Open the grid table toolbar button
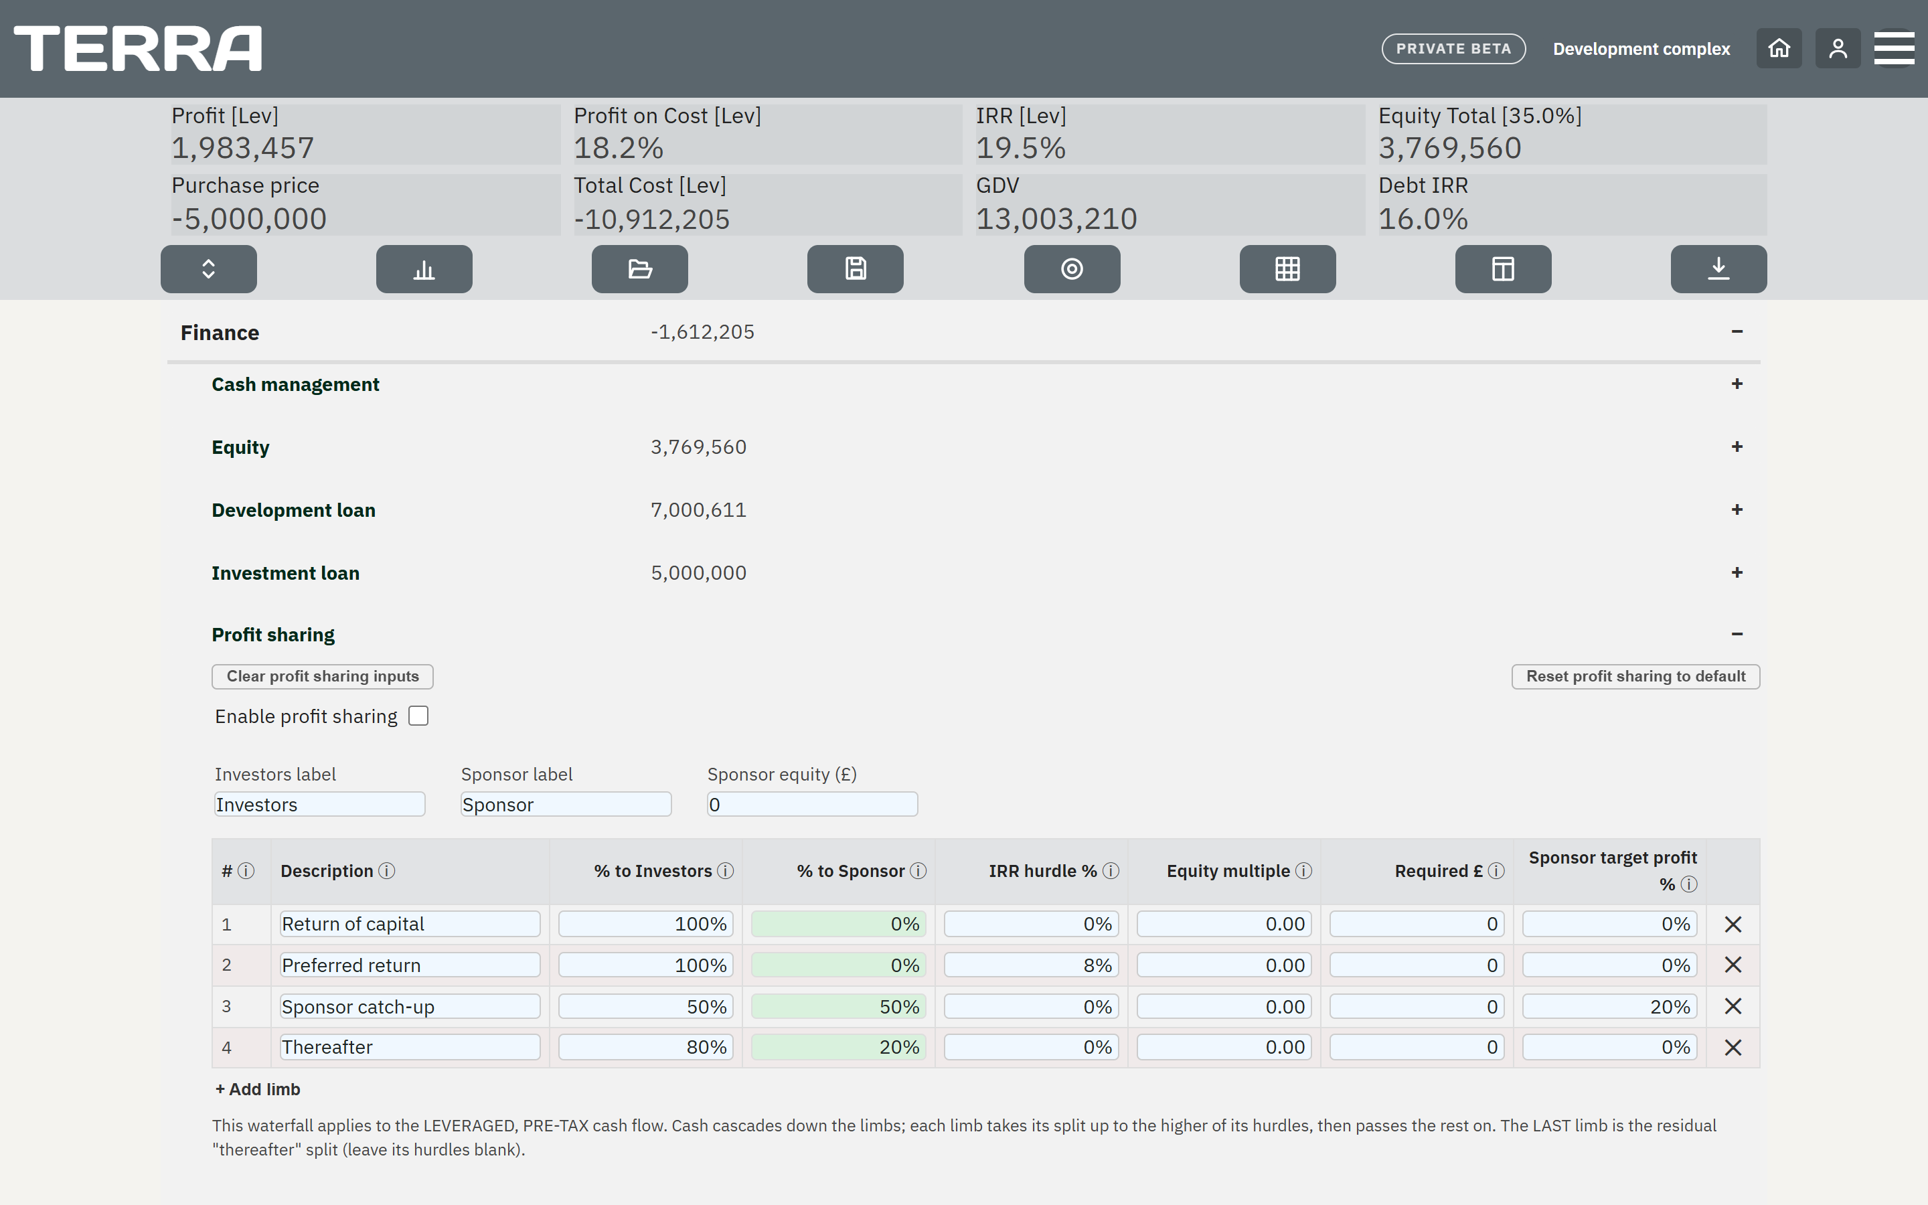This screenshot has width=1928, height=1205. 1287,268
